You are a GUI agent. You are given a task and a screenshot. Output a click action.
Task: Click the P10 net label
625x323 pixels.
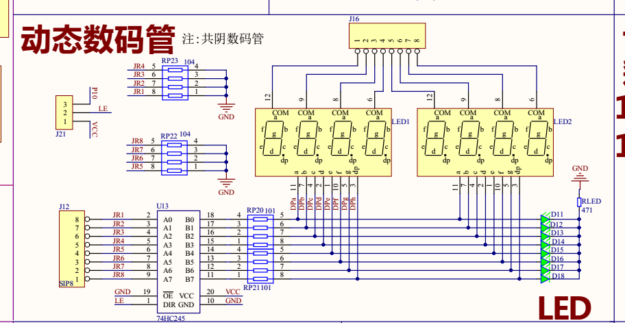[x=94, y=94]
